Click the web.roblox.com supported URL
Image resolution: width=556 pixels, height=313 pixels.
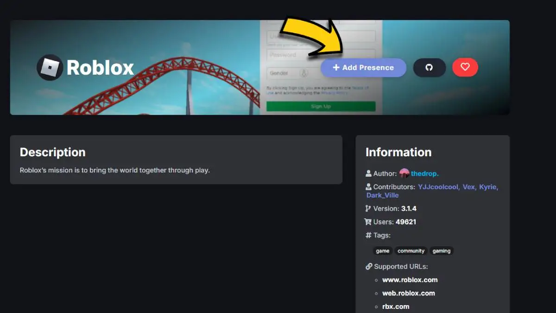408,293
